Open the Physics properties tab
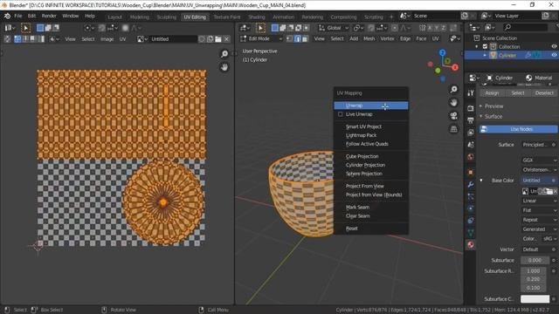Screen dimensions: 559x314 [471, 208]
